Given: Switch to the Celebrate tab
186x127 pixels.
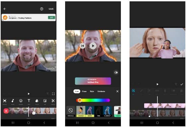Looking at the screenshot, I should [x=101, y=91].
